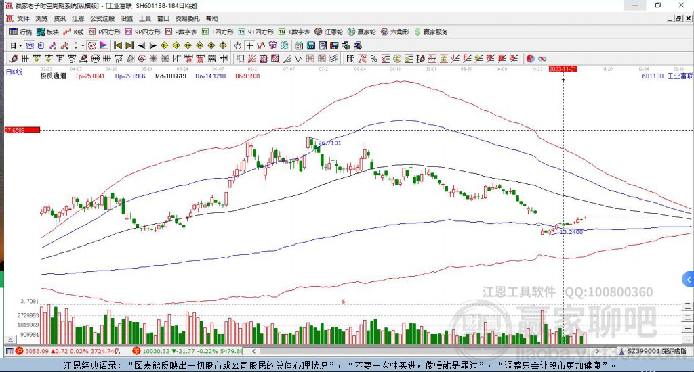
Task: Toggle the crosshair cursor mode
Action: point(249,45)
